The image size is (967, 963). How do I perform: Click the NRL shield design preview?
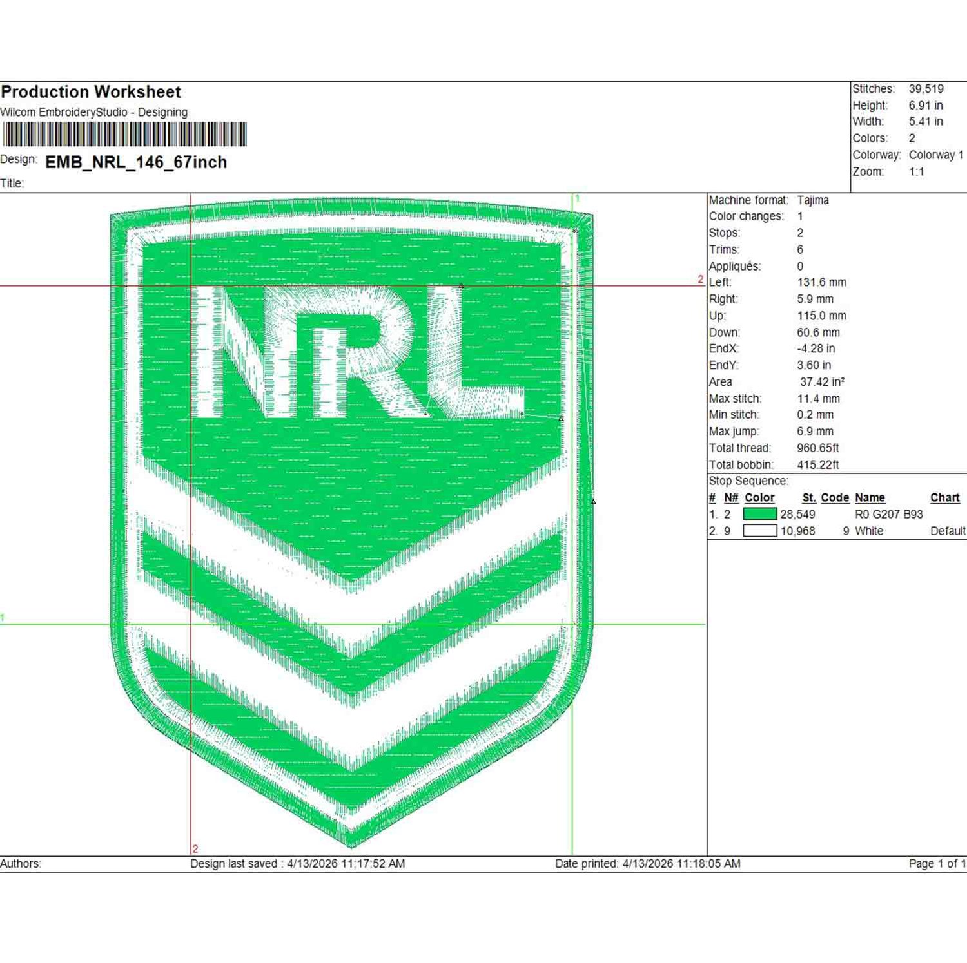pos(352,522)
